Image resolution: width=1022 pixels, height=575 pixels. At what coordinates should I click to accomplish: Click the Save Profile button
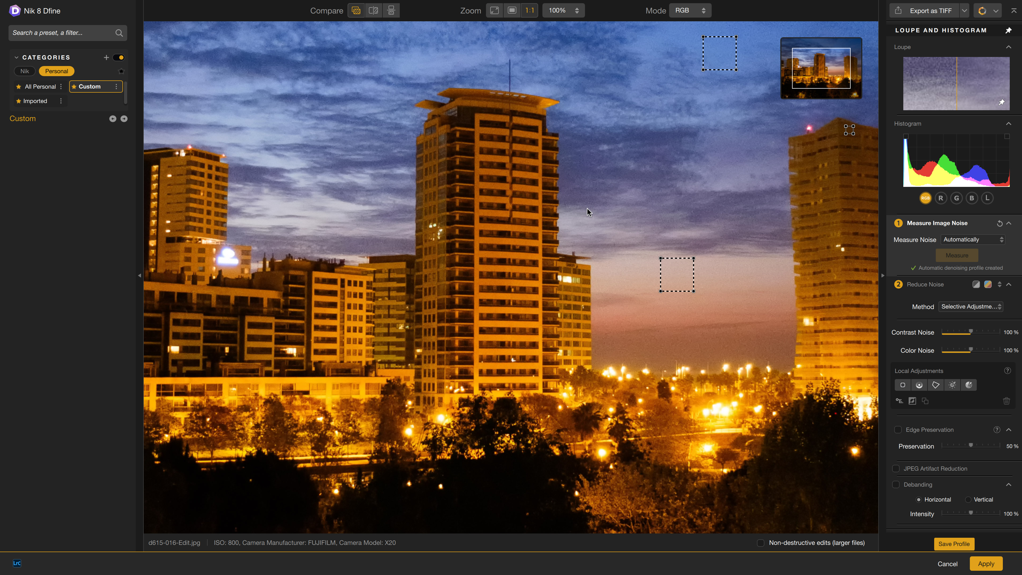click(x=954, y=544)
